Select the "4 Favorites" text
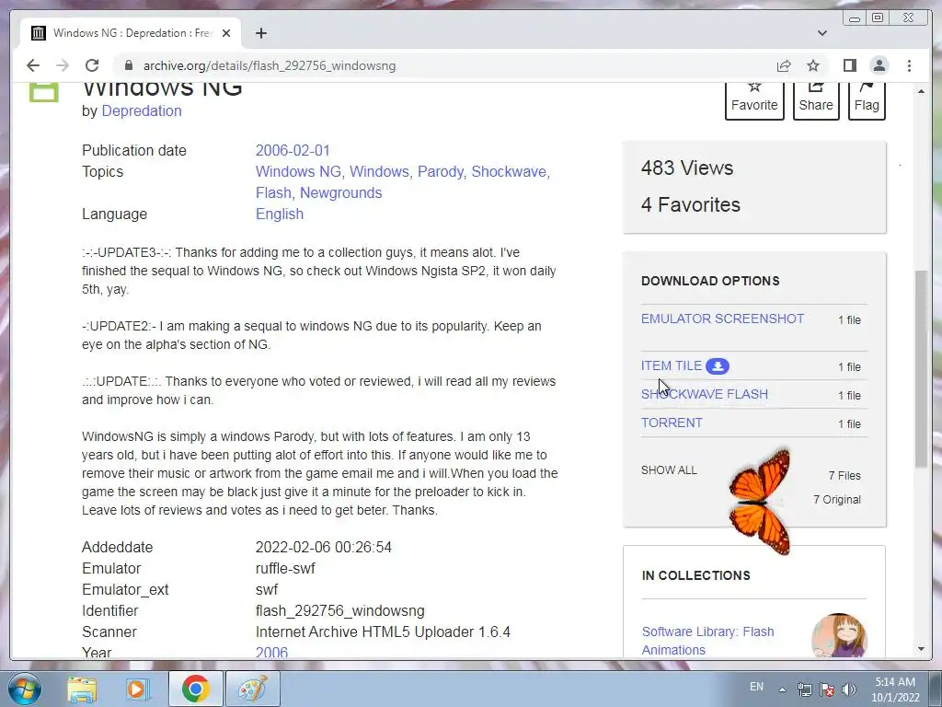This screenshot has height=707, width=942. [x=690, y=204]
